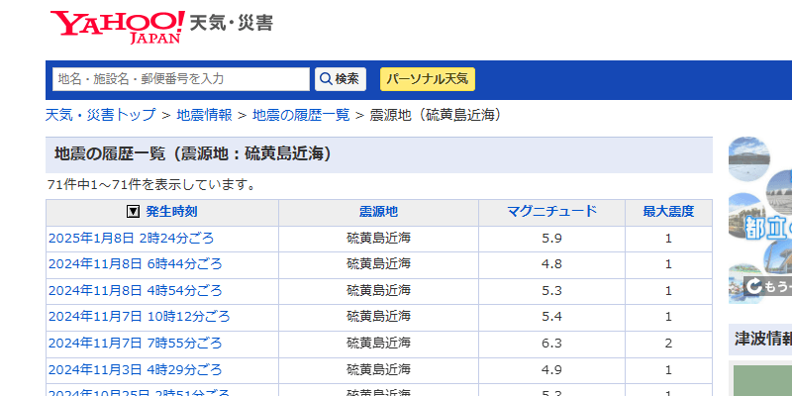The height and width of the screenshot is (396, 792).
Task: Click the 震源地 column header
Action: tap(378, 212)
